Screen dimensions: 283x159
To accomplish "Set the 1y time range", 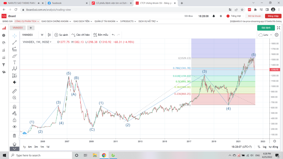I will click(24, 147).
